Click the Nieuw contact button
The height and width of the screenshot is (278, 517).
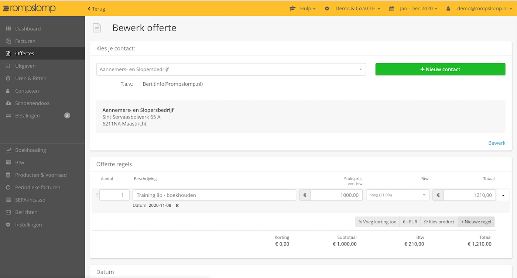tap(440, 69)
